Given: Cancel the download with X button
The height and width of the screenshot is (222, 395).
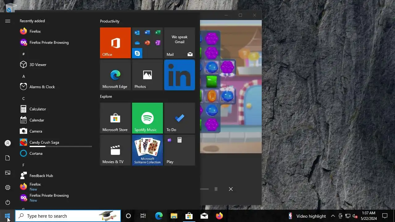Looking at the screenshot, I should coord(231,189).
